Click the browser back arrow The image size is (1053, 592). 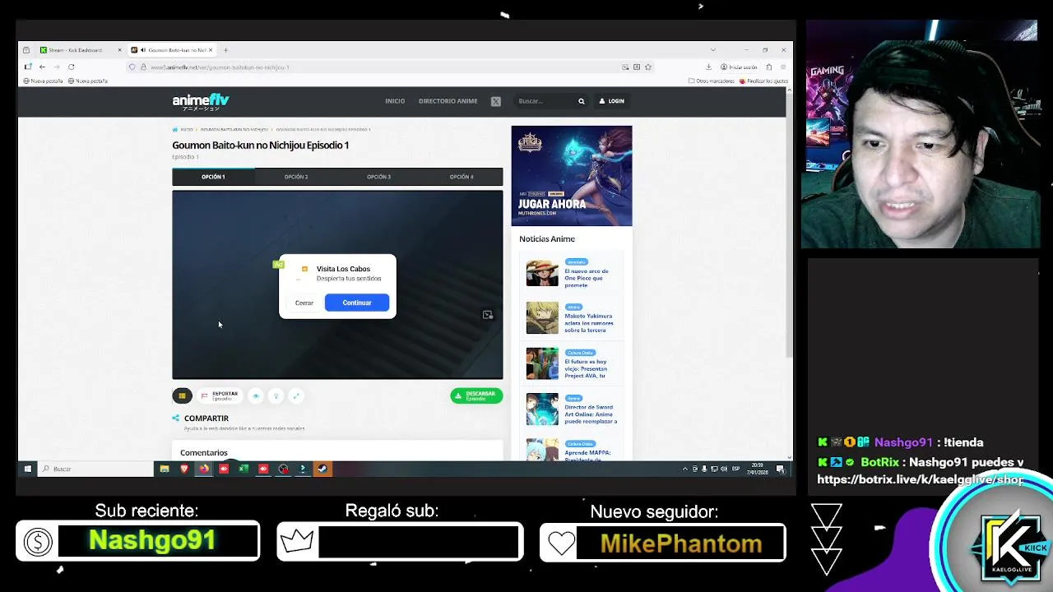point(42,67)
